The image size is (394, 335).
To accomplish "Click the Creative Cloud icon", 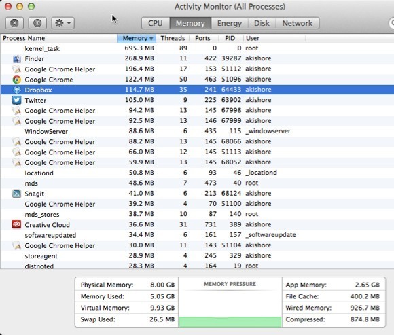I will point(16,225).
